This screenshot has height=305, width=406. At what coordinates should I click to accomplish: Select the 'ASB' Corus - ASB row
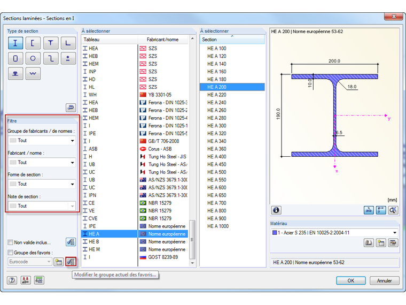[135, 149]
